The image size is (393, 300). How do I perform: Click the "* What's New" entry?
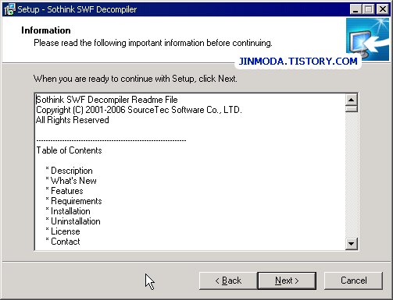pos(71,181)
